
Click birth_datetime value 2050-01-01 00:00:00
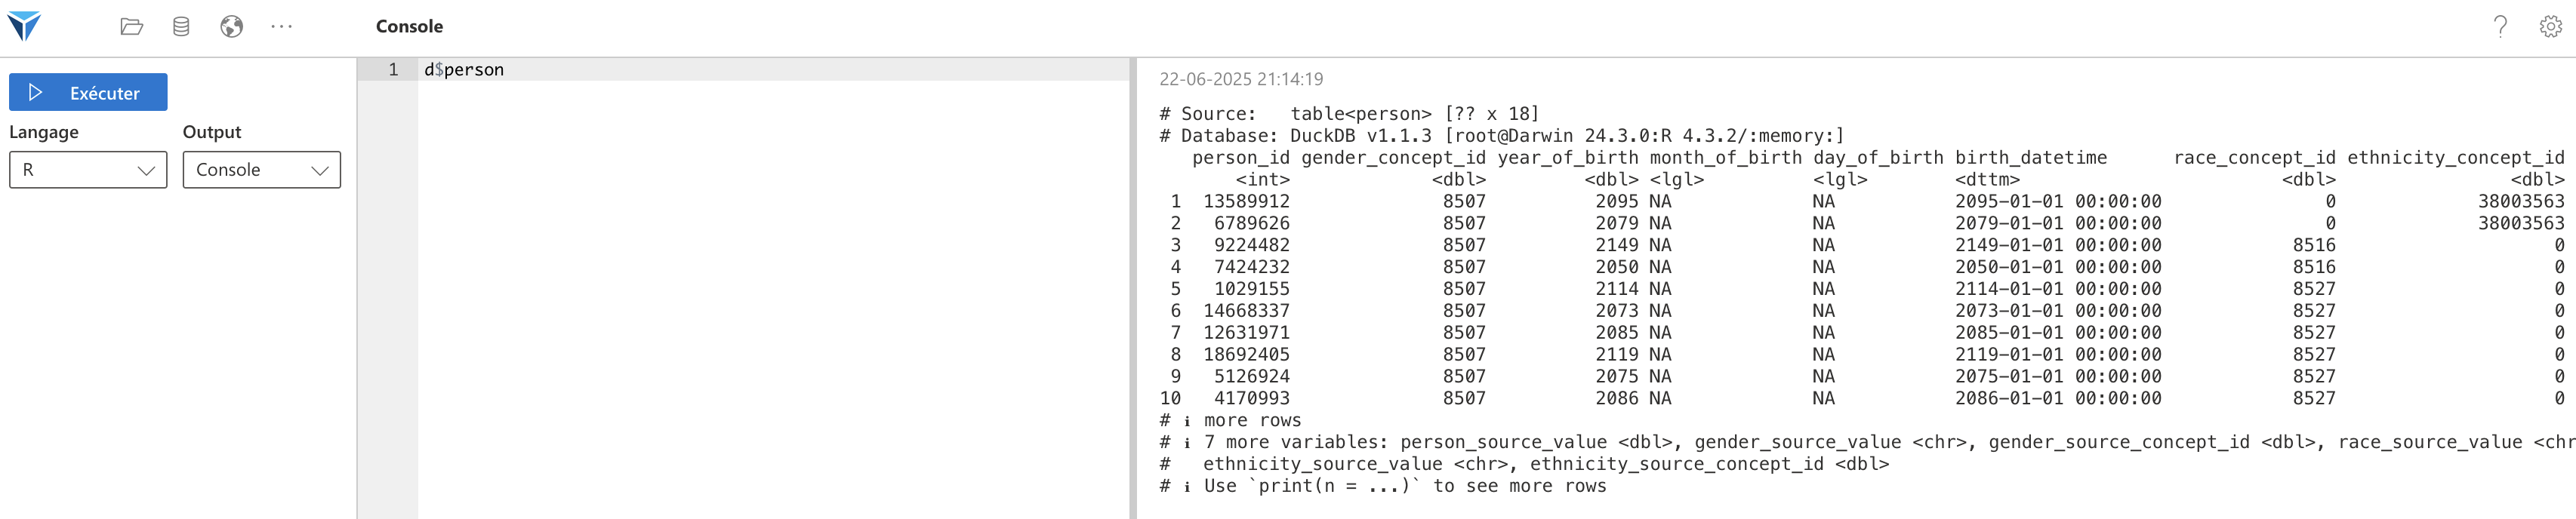(2058, 267)
